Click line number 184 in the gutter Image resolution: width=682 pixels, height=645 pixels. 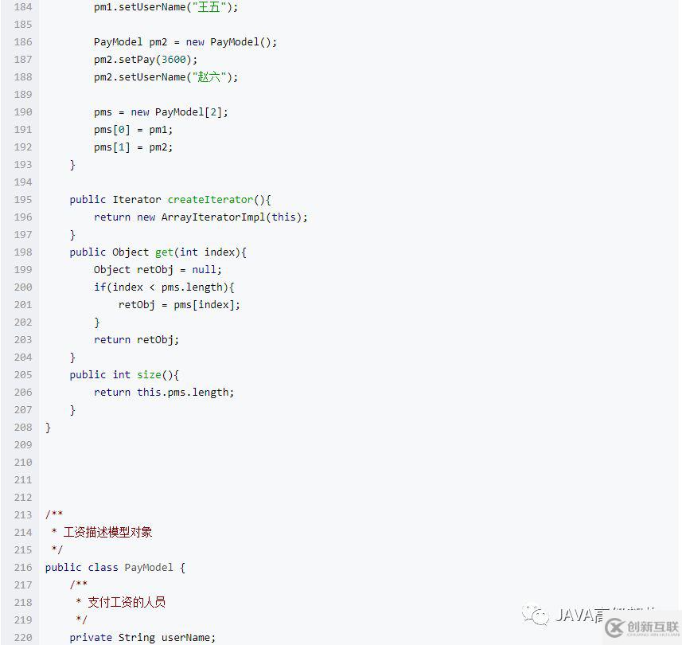(23, 6)
